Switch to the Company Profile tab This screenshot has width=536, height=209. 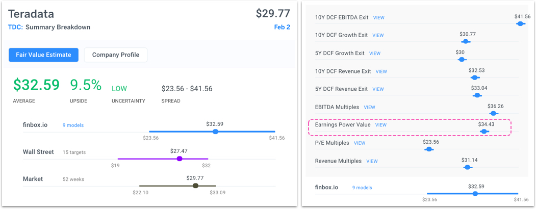(116, 55)
